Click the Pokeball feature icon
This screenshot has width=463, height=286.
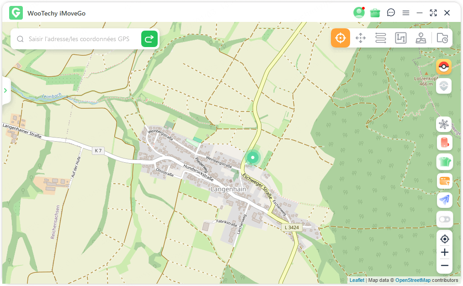click(x=444, y=67)
